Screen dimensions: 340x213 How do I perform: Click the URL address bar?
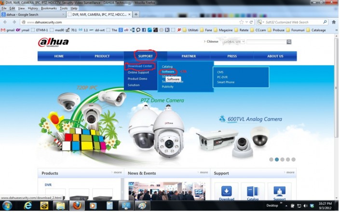click(x=130, y=22)
